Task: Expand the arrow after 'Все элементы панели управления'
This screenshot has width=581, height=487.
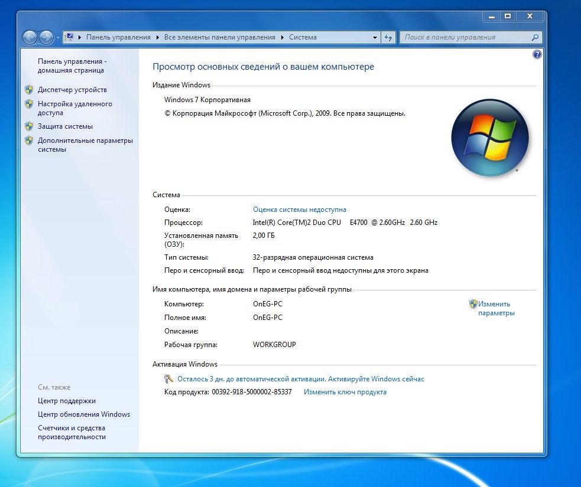Action: coord(283,37)
